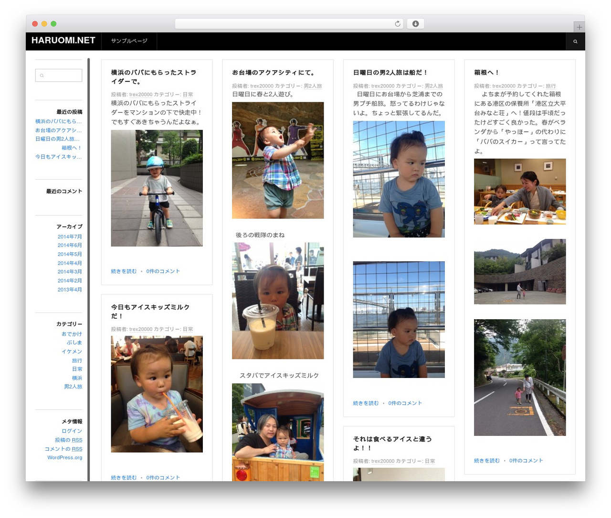Open recent post 箱根へ！ in sidebar

click(72, 148)
